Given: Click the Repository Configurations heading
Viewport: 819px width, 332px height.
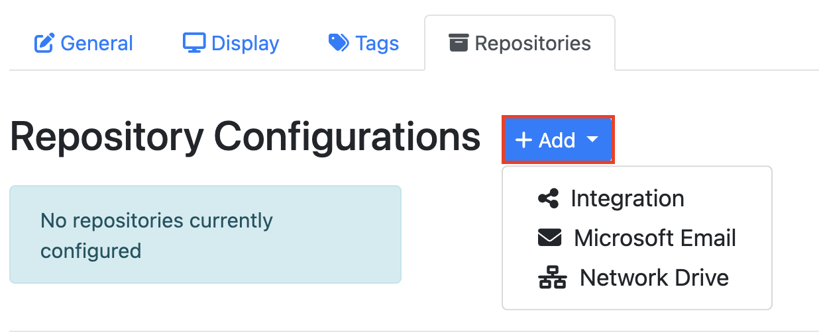Looking at the screenshot, I should pos(245,138).
